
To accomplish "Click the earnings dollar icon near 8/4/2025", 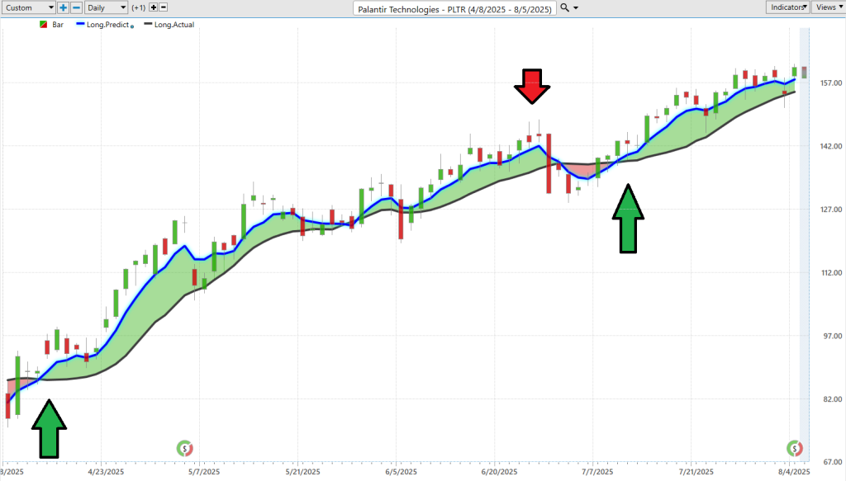I will coord(795,449).
